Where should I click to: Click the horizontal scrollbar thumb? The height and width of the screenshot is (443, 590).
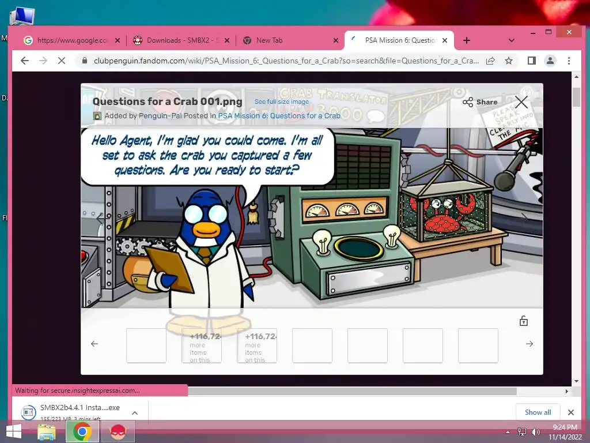pos(352,392)
